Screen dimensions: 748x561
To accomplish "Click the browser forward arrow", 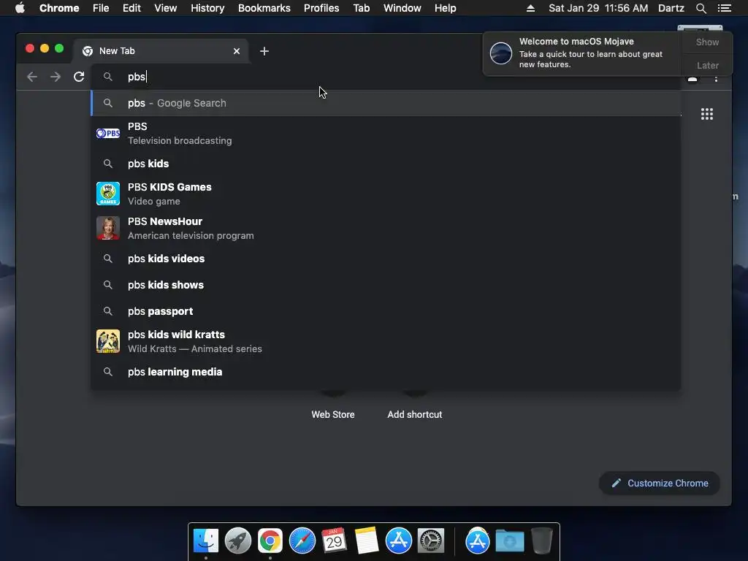I will [x=56, y=77].
